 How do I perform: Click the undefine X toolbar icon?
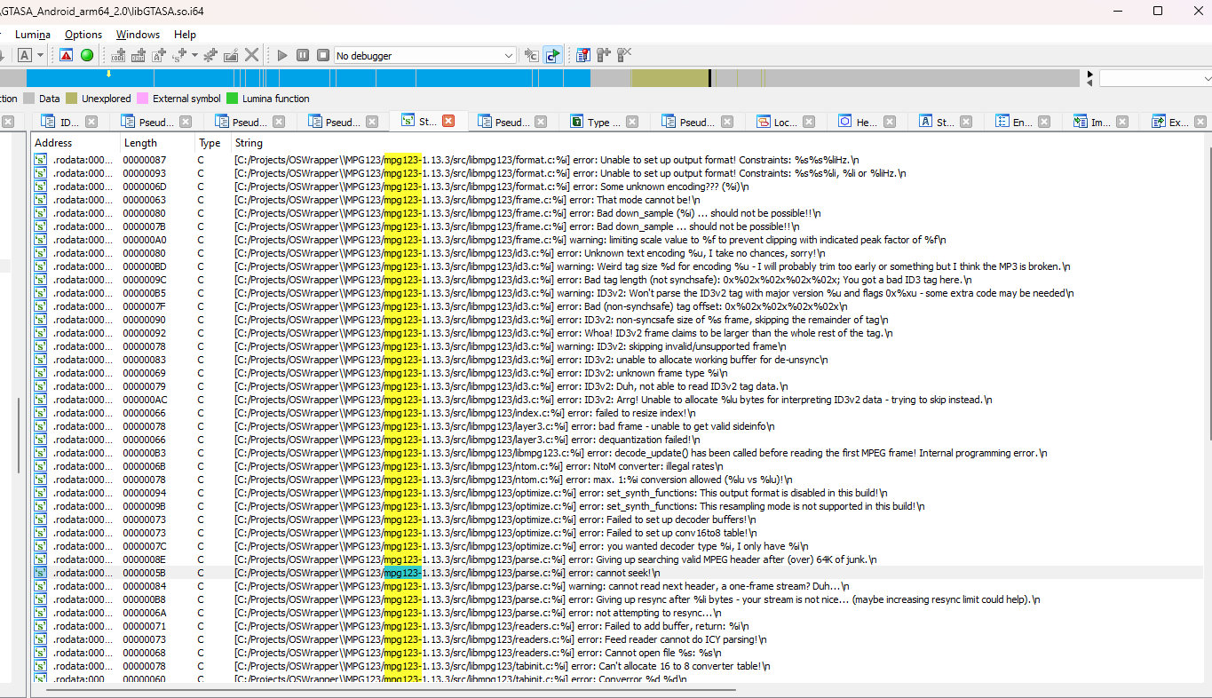point(252,55)
